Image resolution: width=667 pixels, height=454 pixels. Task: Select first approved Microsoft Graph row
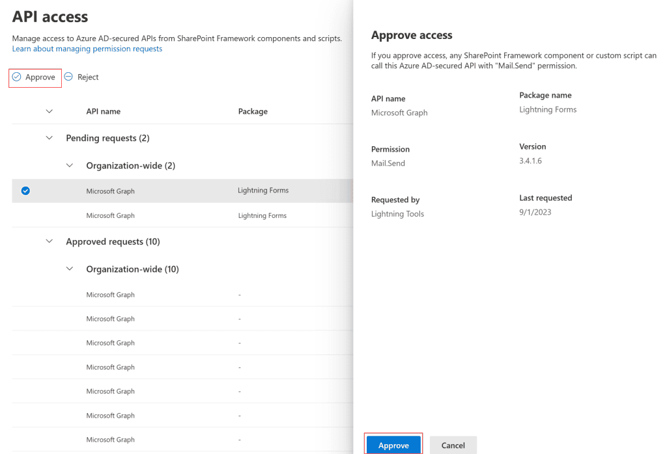click(110, 295)
